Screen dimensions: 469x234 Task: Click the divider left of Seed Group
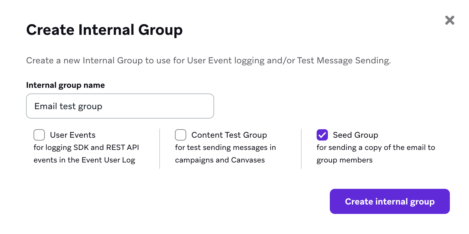tap(301, 149)
